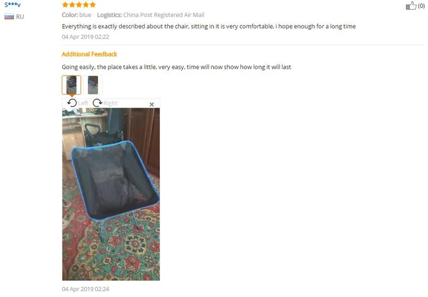Click the 04 Apr 2019 02:22 review timestamp

click(86, 37)
